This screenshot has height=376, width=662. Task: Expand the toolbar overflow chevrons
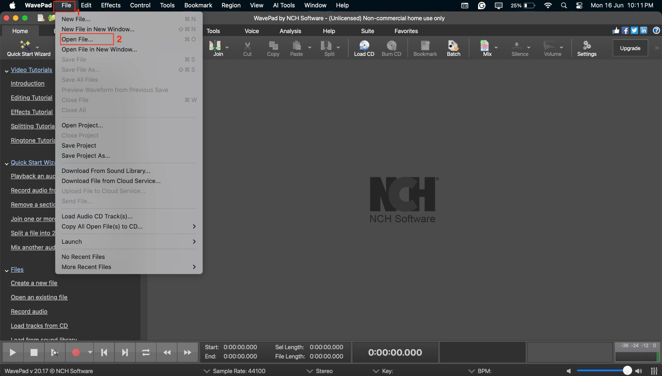[x=657, y=48]
